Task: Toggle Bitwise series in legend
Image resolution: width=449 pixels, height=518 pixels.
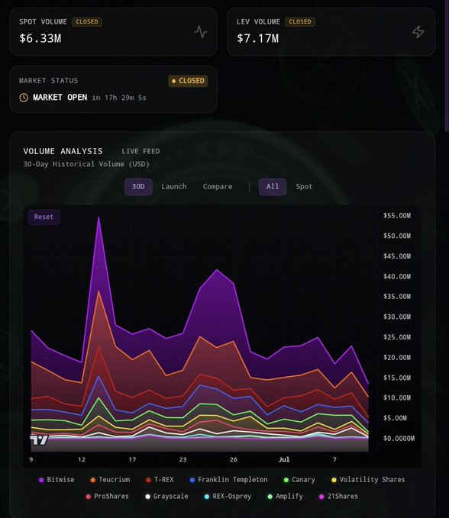Action: tap(57, 479)
